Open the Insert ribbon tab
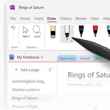 point(39,18)
